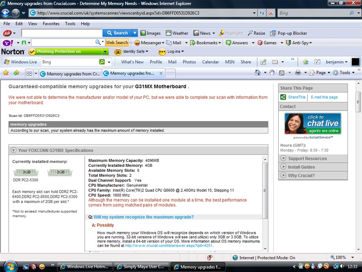This screenshot has height=272, width=362.
Task: Click the Home icon in command bar
Action: click(x=257, y=73)
